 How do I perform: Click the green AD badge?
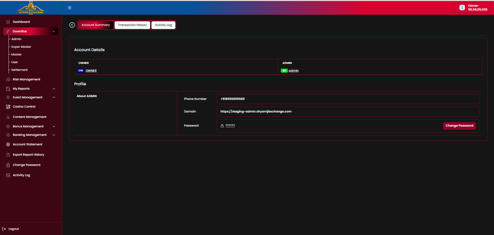coord(284,71)
